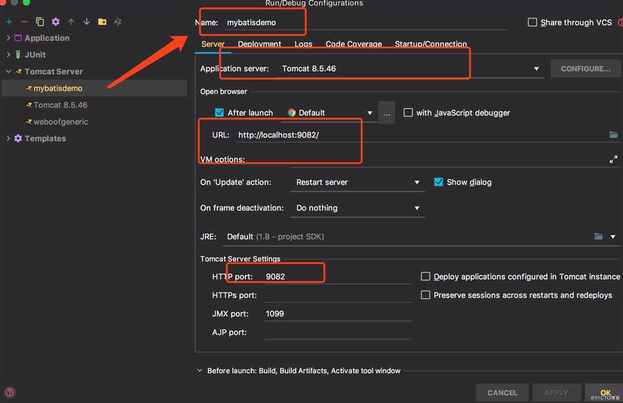Browse with folder icon in URL row
The image size is (623, 403).
[613, 135]
